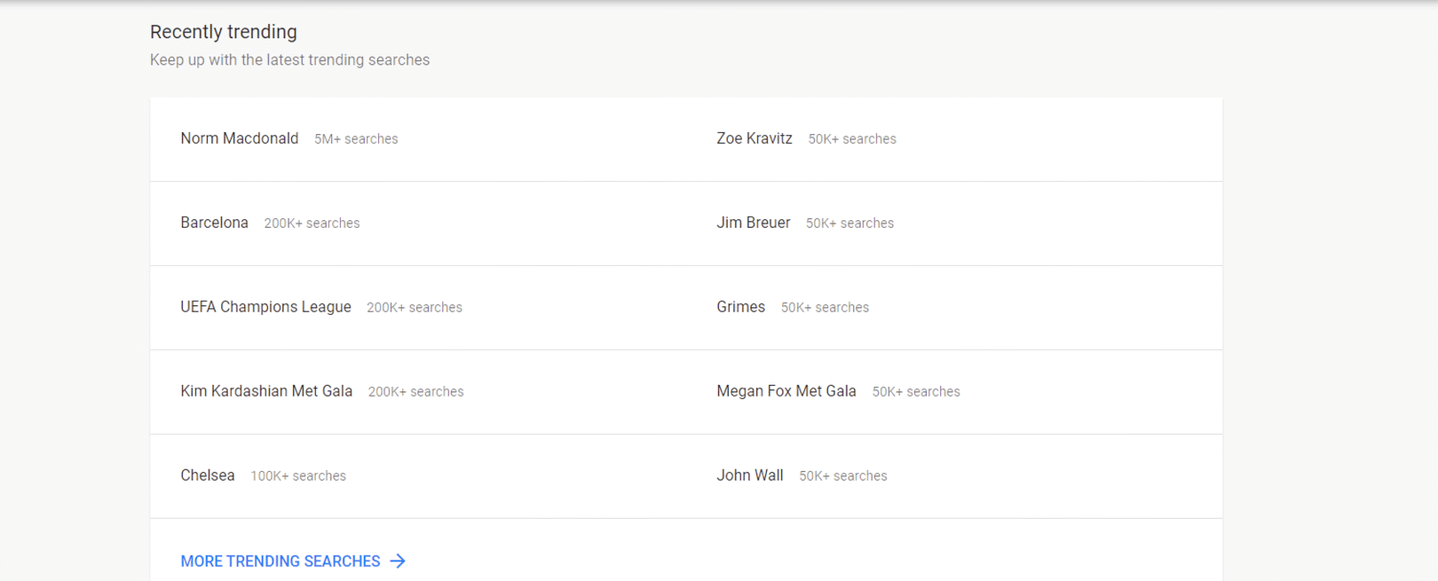Click the Keep up with latest trending subtitle
This screenshot has height=581, width=1438.
point(289,60)
